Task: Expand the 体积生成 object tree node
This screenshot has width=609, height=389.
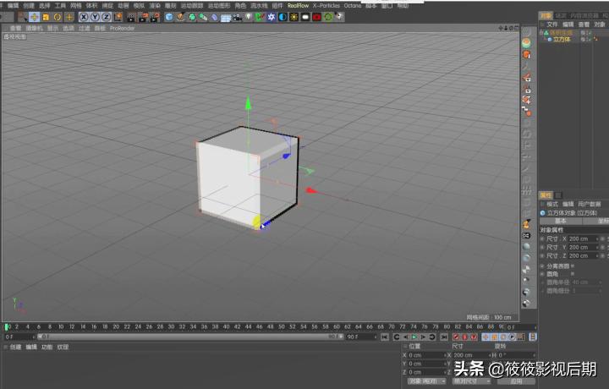Action: tap(543, 33)
